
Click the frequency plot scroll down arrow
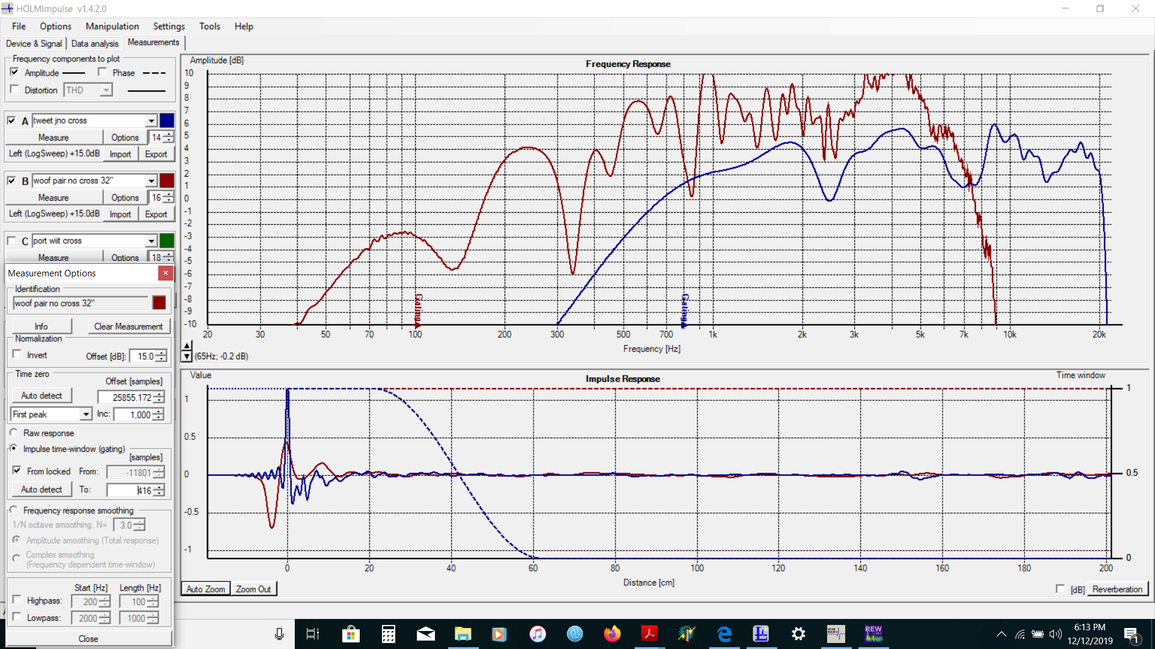click(187, 356)
